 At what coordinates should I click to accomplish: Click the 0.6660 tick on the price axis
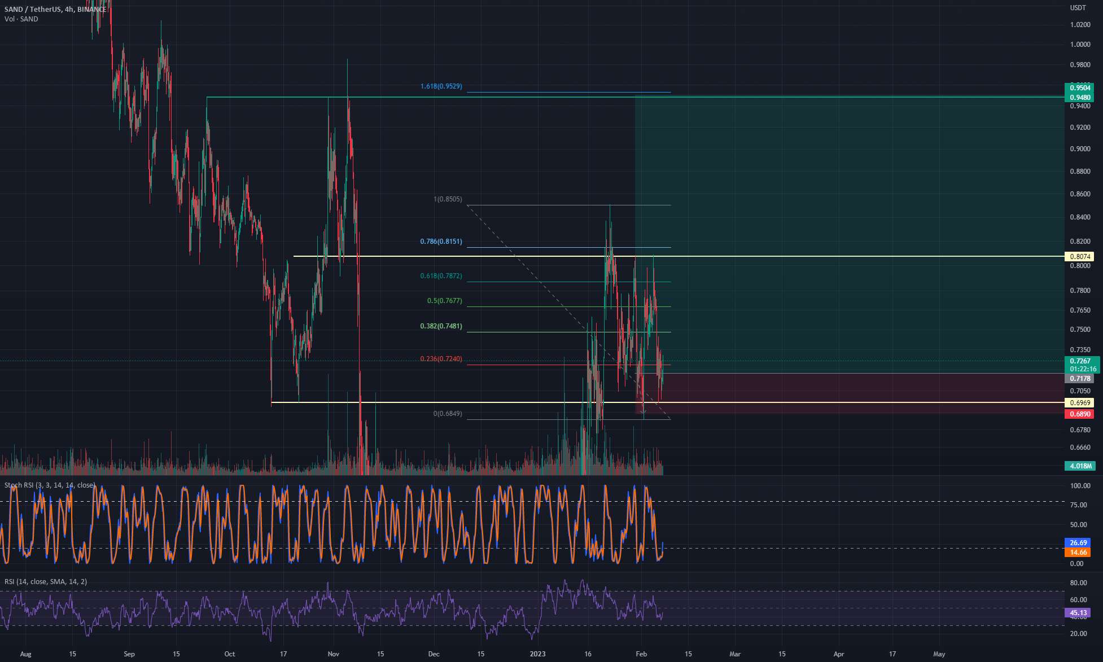coord(1080,448)
